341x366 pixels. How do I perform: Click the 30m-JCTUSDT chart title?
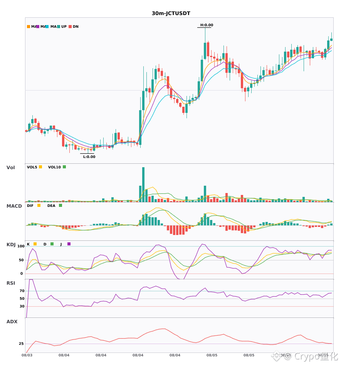[171, 13]
